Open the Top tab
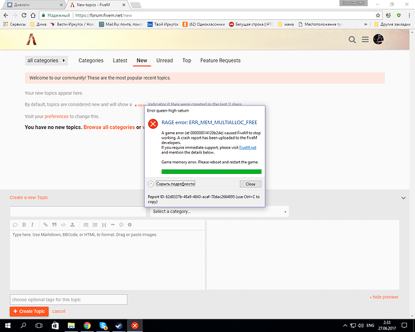The width and height of the screenshot is (415, 332). coord(187,60)
